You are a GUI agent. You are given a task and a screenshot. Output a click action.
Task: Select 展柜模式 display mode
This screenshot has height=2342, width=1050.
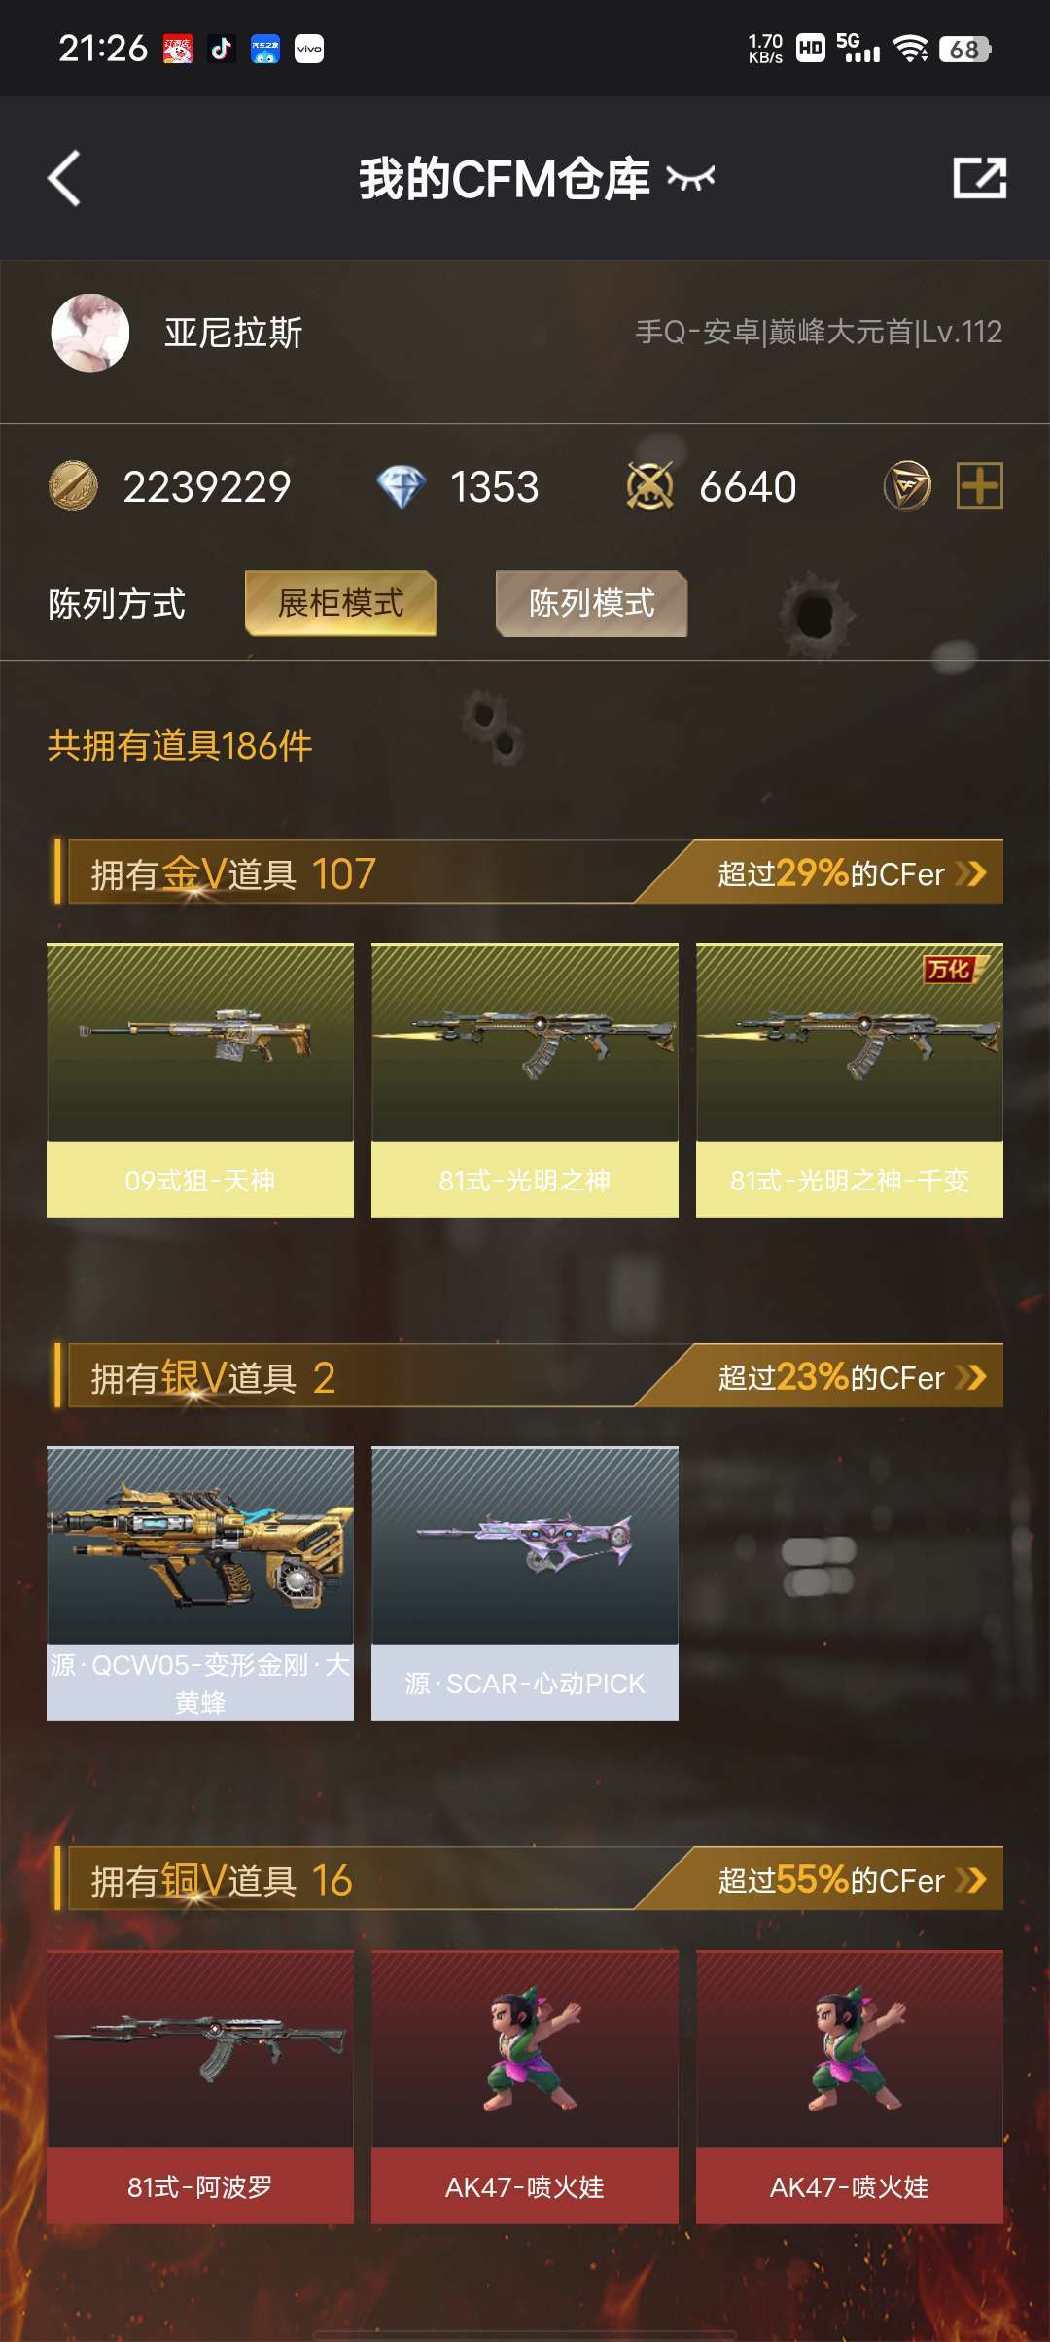[x=340, y=603]
